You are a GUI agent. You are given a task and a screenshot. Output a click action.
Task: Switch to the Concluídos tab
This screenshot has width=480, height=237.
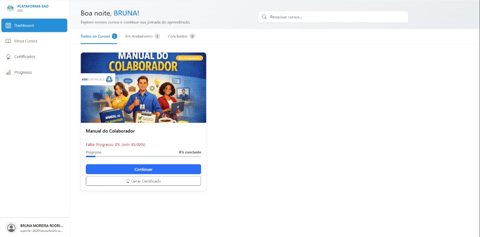click(x=181, y=36)
